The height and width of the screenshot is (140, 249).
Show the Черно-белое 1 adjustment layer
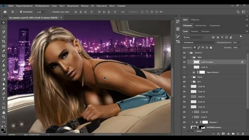184,72
